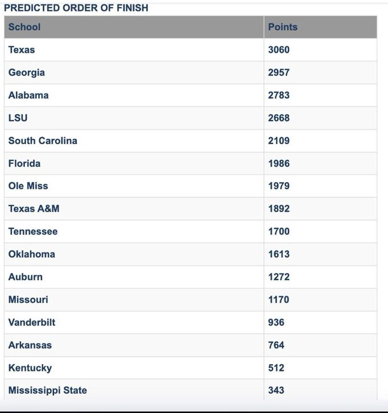Click the Ole Miss entry
The height and width of the screenshot is (413, 388).
point(28,186)
